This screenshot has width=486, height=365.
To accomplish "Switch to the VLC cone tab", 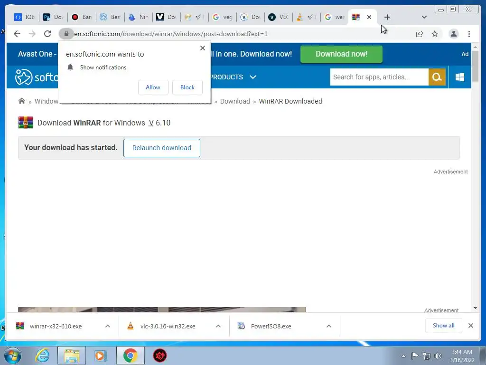I will (x=307, y=17).
